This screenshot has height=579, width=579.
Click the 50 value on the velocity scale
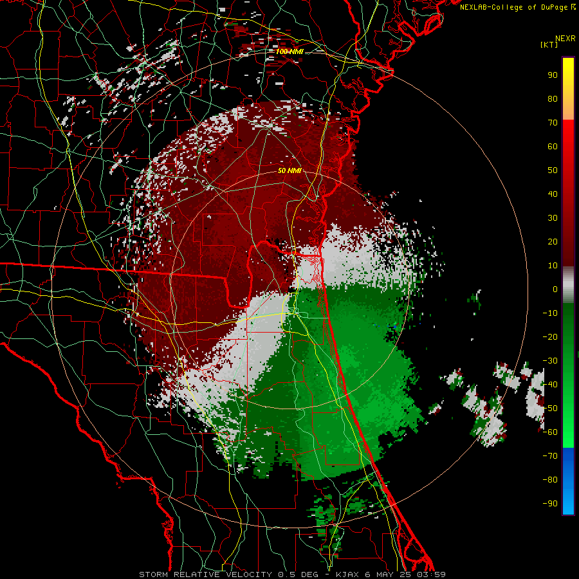point(553,170)
